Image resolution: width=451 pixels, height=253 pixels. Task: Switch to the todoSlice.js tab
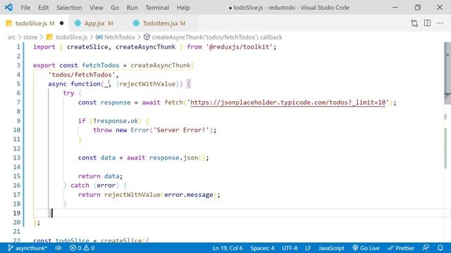(x=35, y=23)
